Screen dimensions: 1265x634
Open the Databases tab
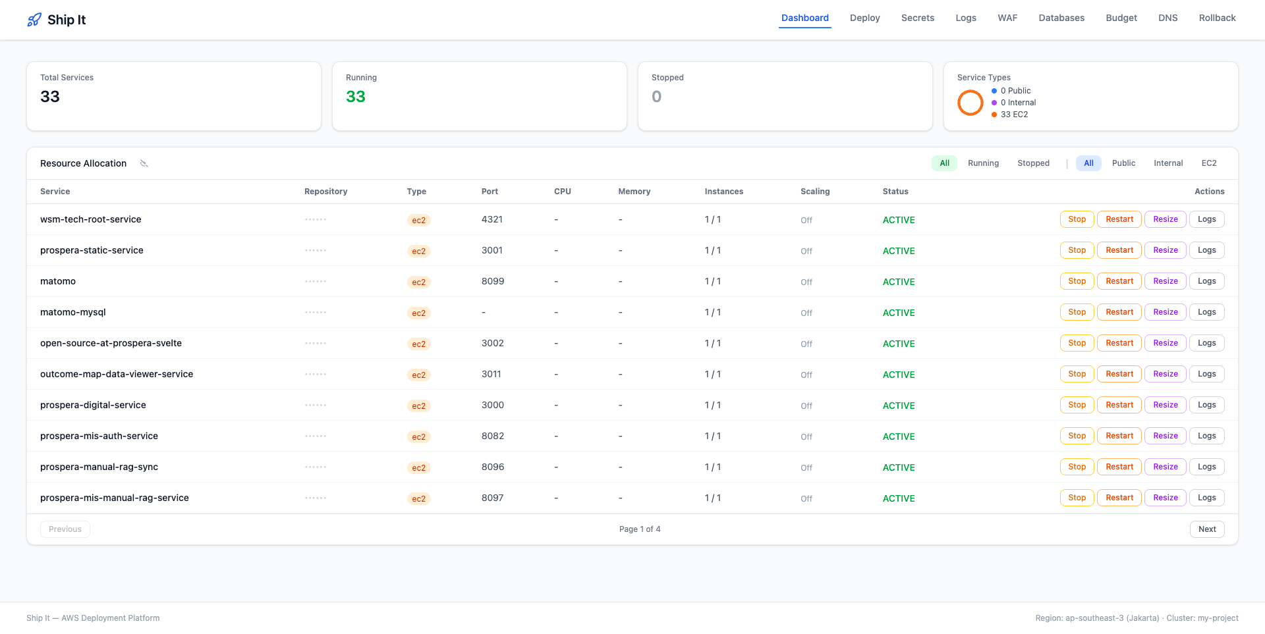(x=1061, y=18)
